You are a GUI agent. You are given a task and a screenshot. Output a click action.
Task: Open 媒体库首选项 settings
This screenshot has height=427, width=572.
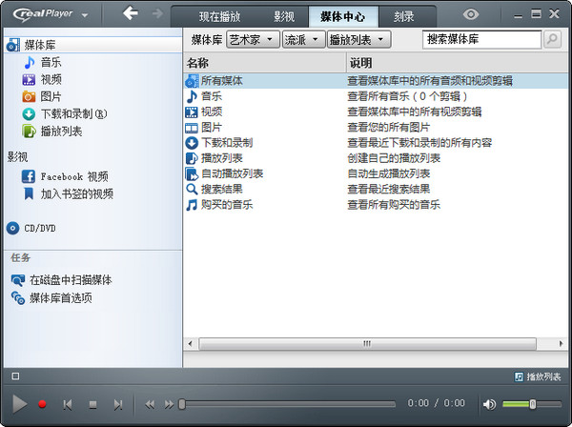pos(60,298)
